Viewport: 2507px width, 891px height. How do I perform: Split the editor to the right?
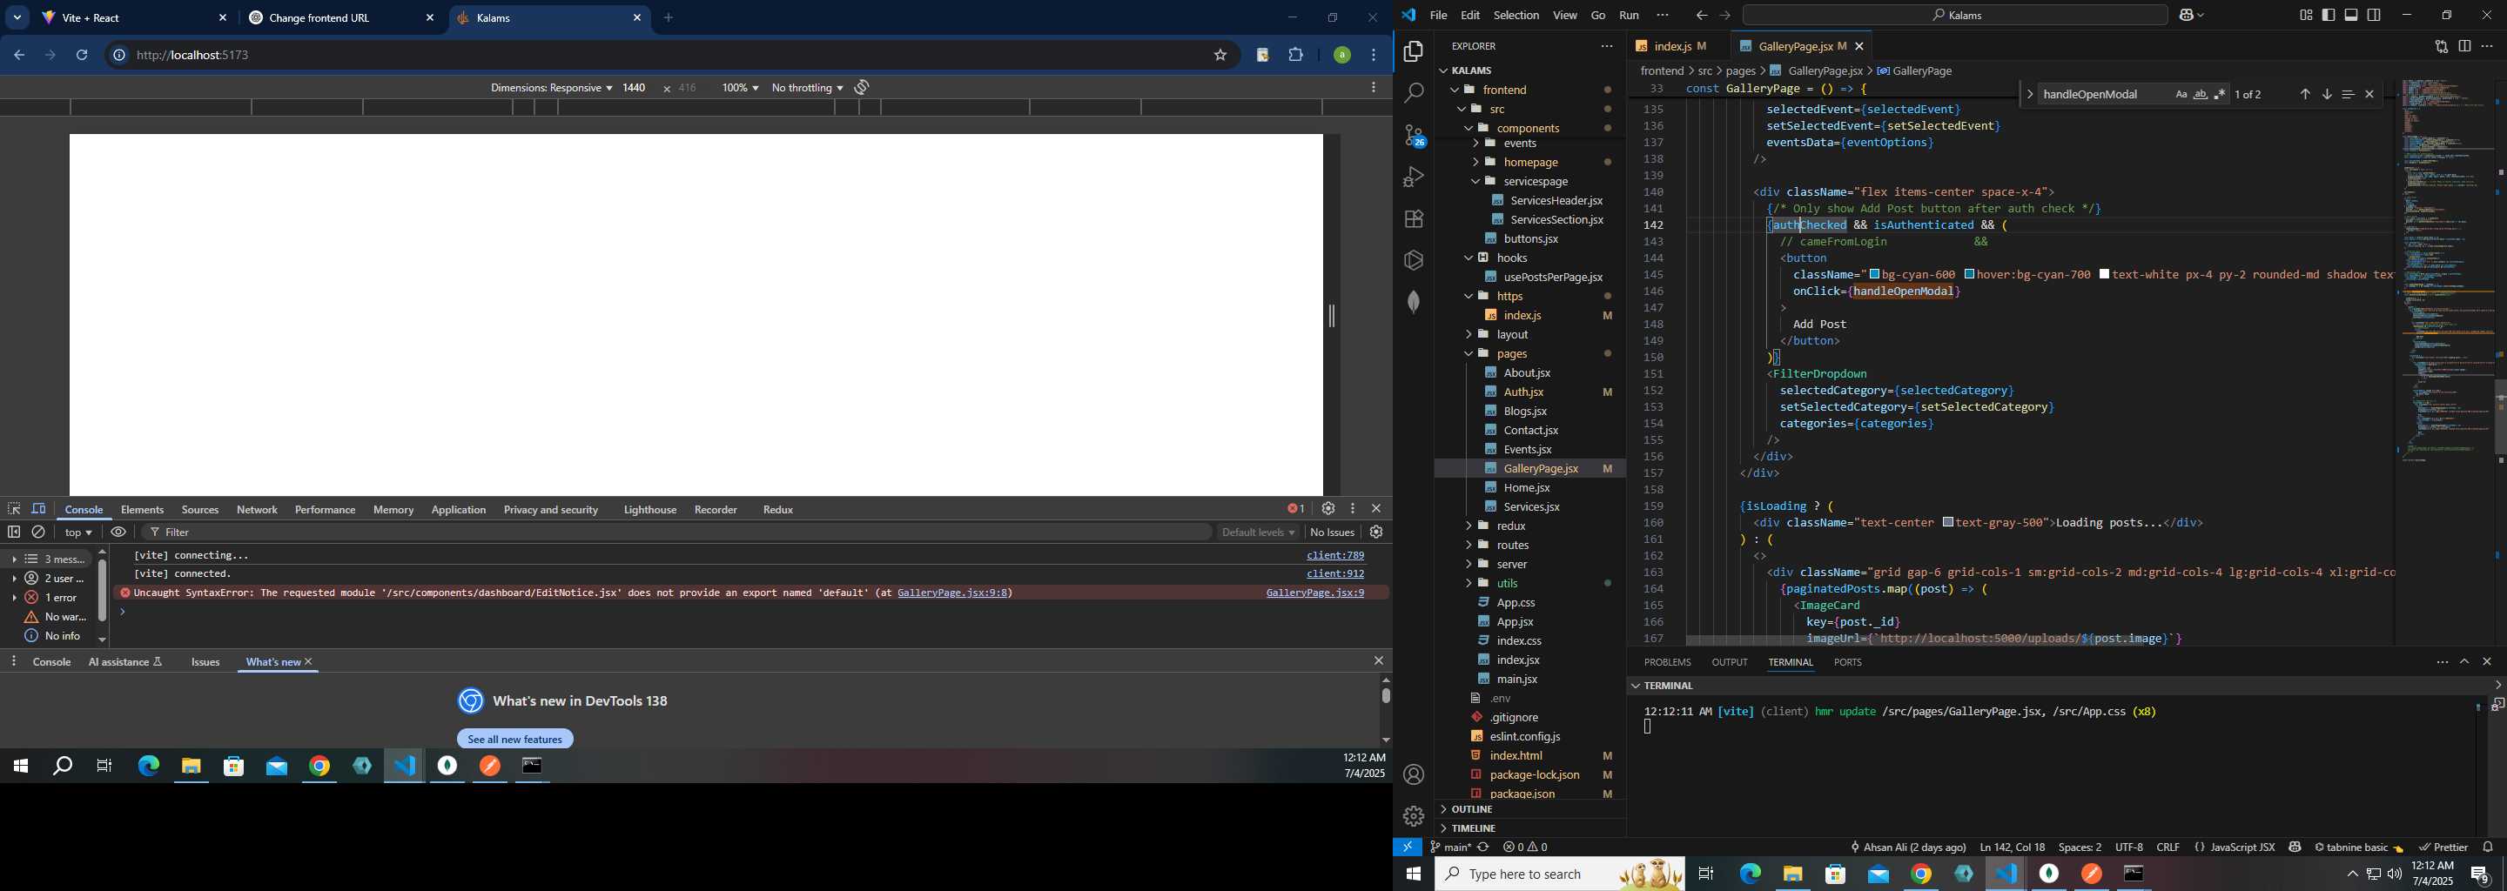tap(2464, 47)
